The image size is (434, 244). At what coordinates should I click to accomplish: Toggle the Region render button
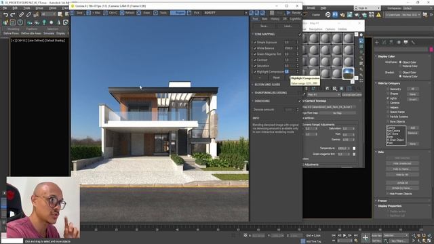[178, 13]
